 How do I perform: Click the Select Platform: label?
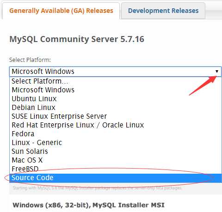click(x=30, y=60)
